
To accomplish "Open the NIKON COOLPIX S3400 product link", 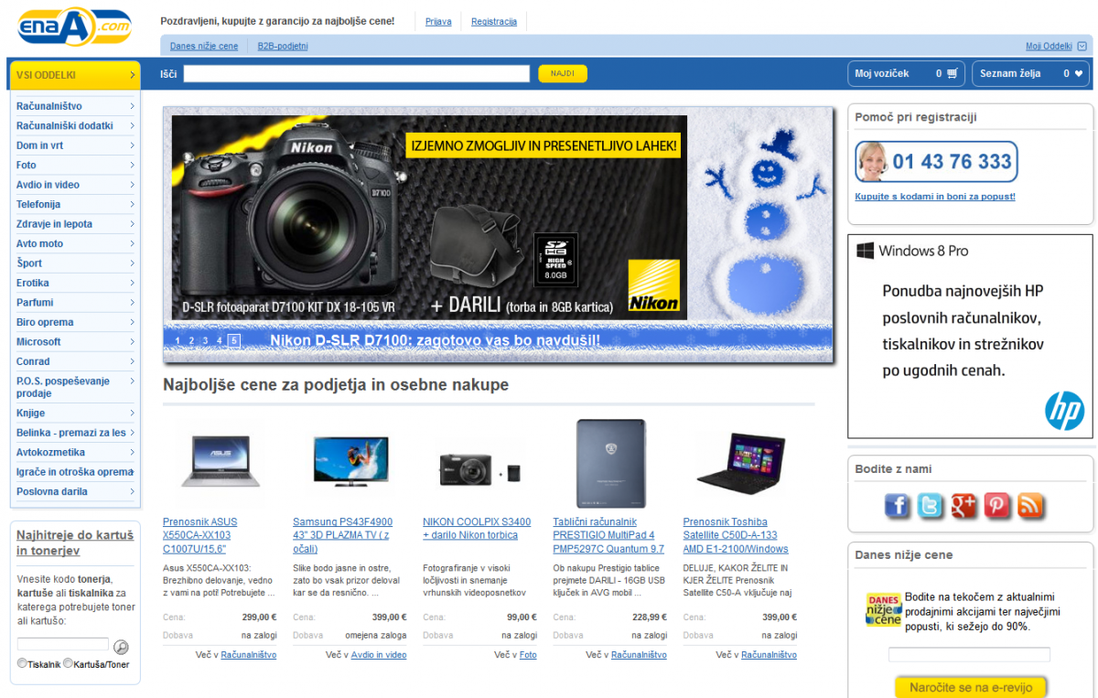I will pos(477,529).
